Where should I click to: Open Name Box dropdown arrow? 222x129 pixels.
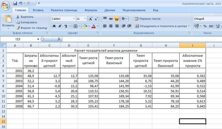click(38, 39)
